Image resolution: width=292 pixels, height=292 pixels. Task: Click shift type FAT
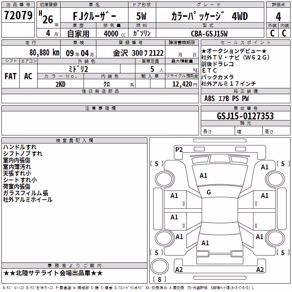[x=11, y=76]
